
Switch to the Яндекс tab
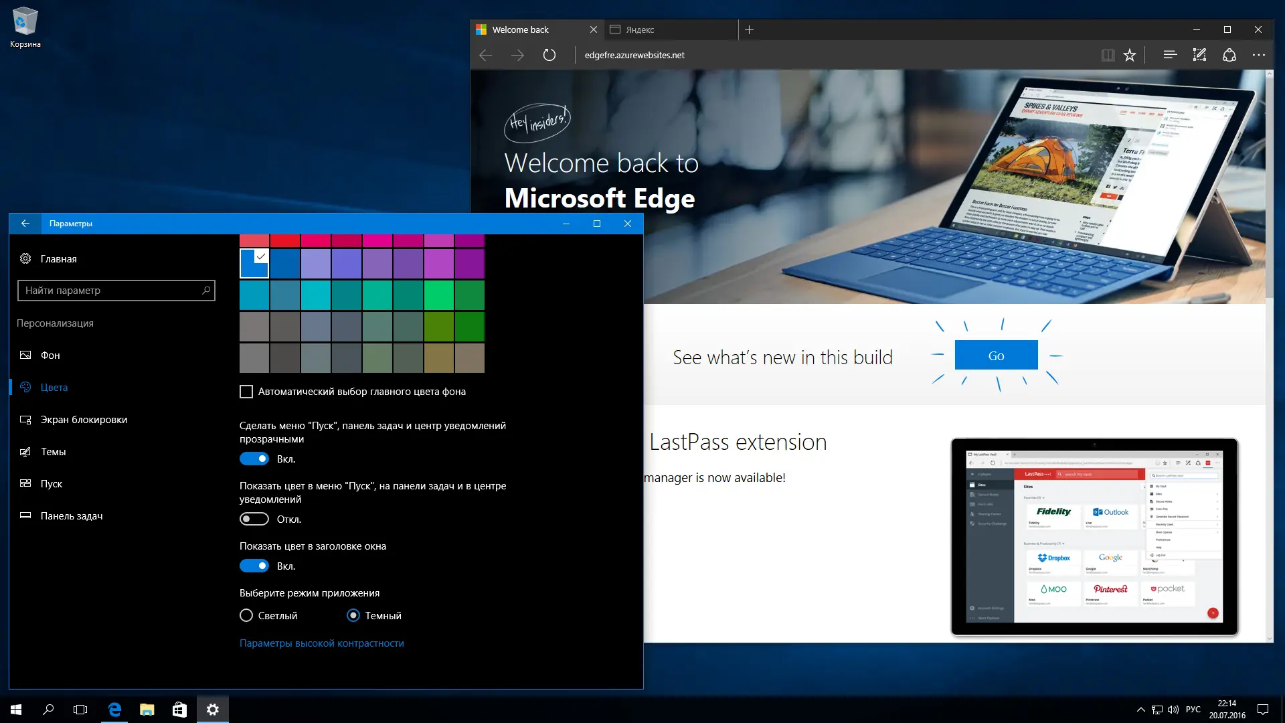669,29
